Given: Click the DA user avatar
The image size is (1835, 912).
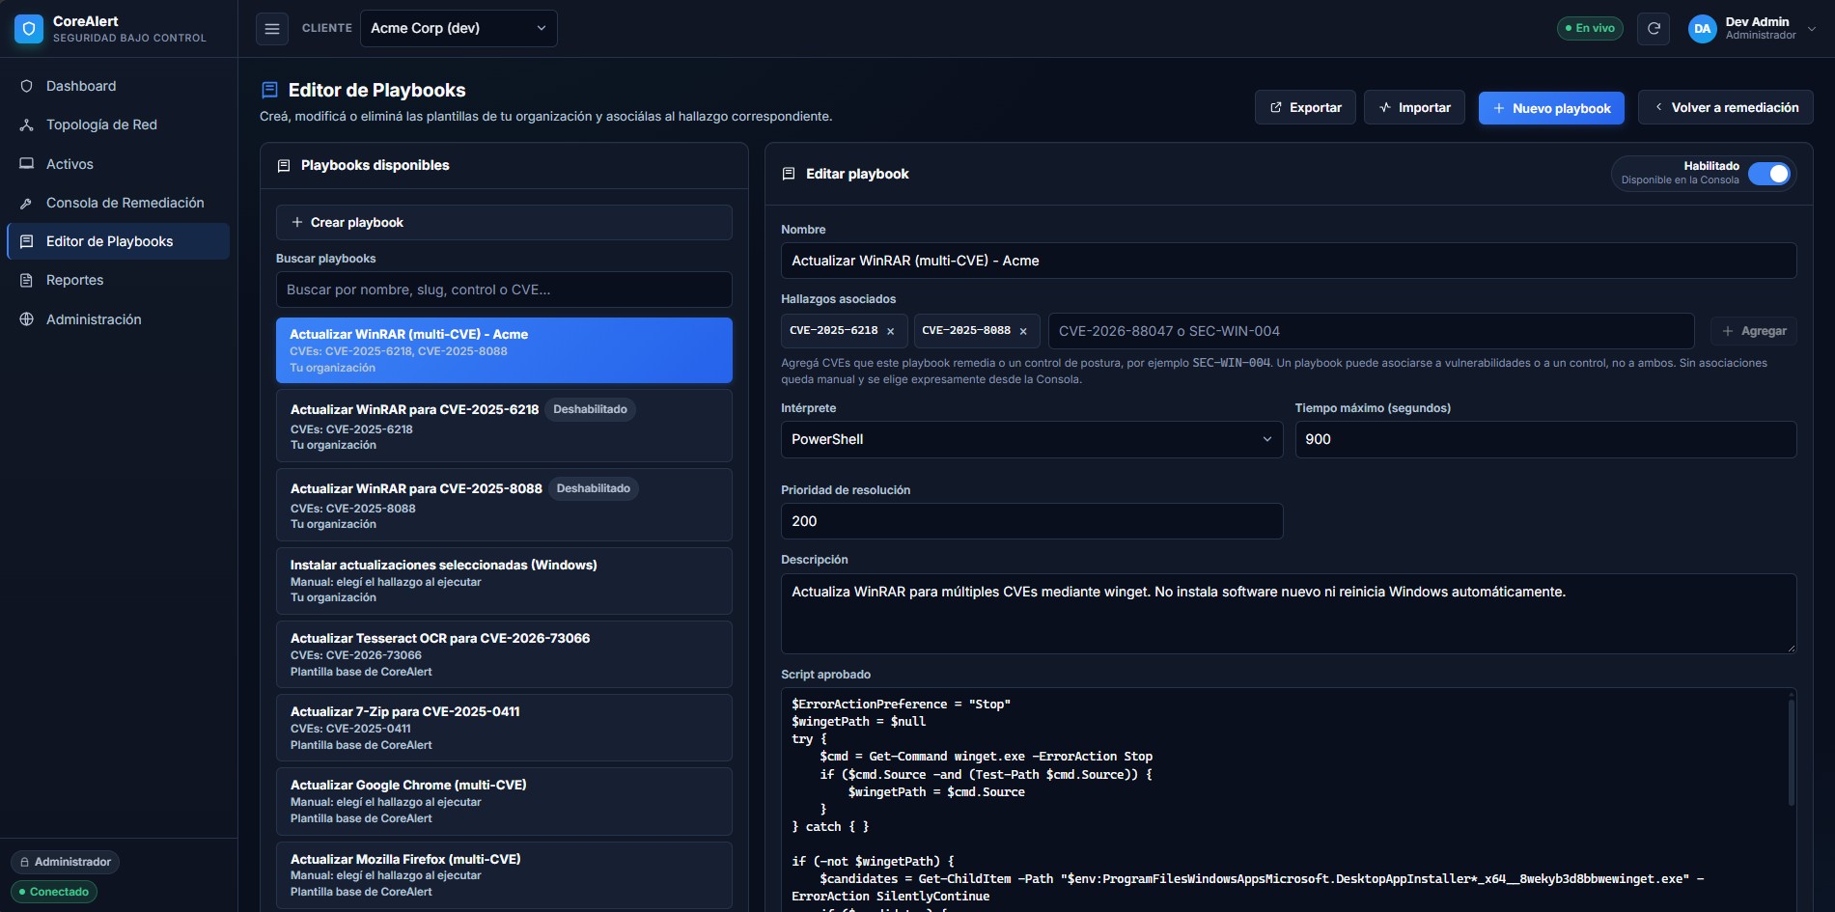Looking at the screenshot, I should coord(1703,28).
